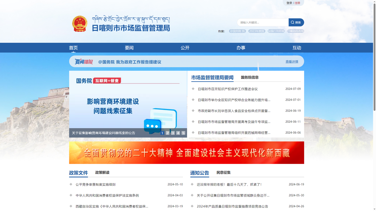Open news 日喀则市召开知识产权保护工作推进会议
Image resolution: width=376 pixels, height=211 pixels.
pyautogui.click(x=228, y=89)
